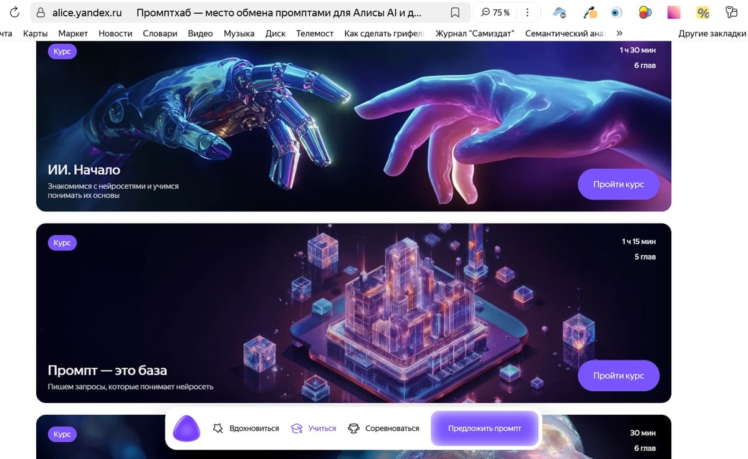Open the Словари bookmark
The width and height of the screenshot is (748, 459).
coord(160,34)
